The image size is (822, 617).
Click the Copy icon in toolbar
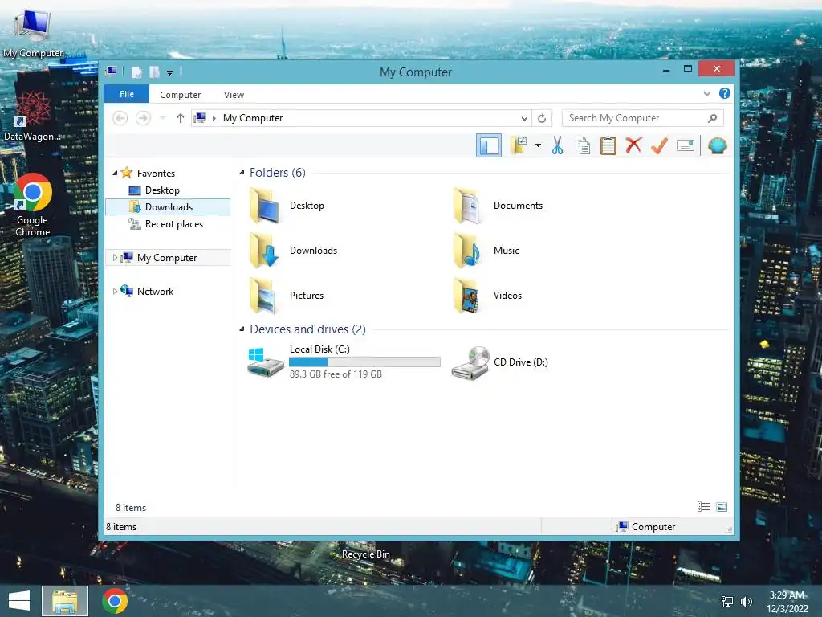583,145
